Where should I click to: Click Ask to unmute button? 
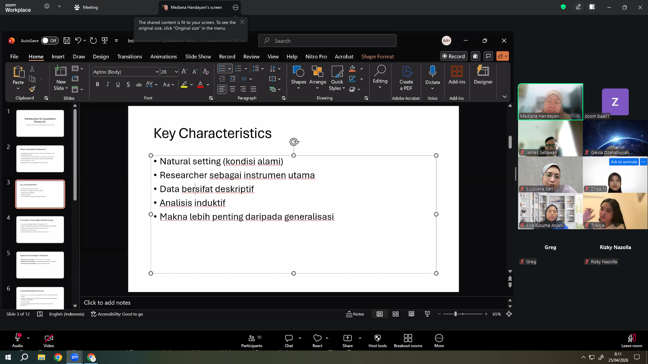coord(624,162)
